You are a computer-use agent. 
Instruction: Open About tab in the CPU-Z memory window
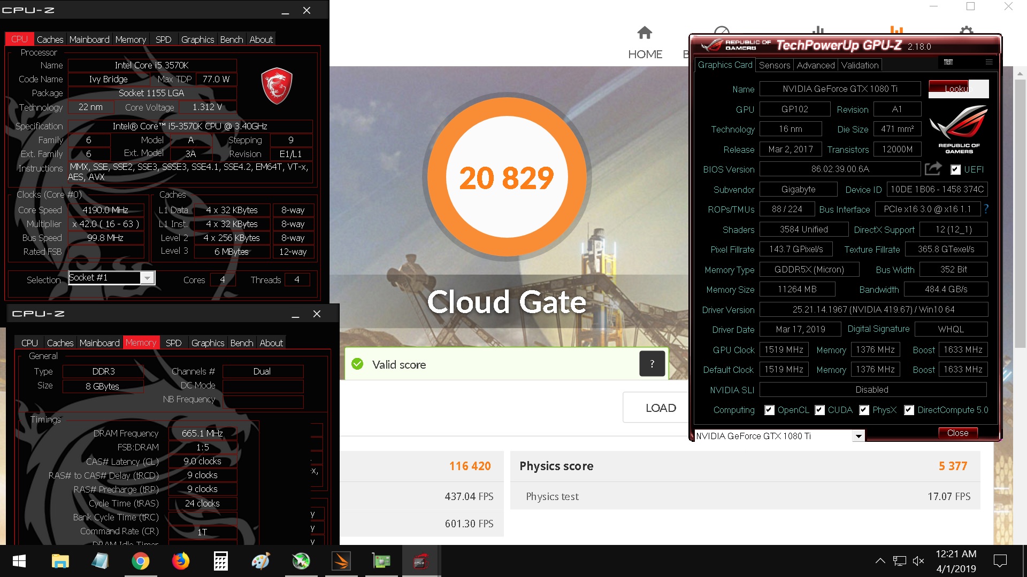click(271, 343)
